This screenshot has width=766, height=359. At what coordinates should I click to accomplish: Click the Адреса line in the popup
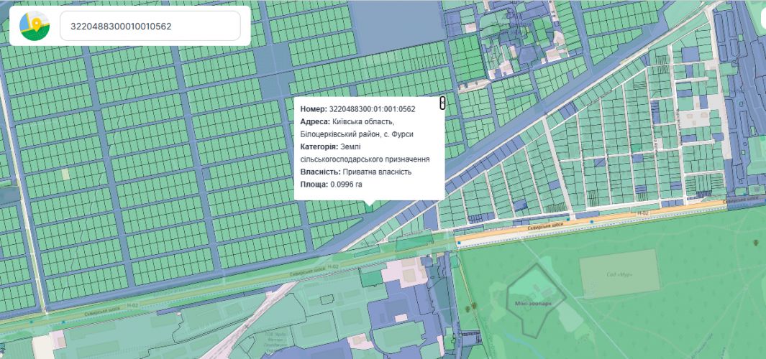(357, 128)
